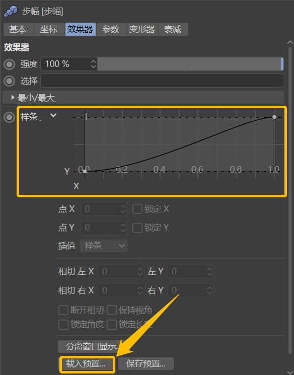
Task: Click the 强度 spinner arrows
Action: coord(93,64)
